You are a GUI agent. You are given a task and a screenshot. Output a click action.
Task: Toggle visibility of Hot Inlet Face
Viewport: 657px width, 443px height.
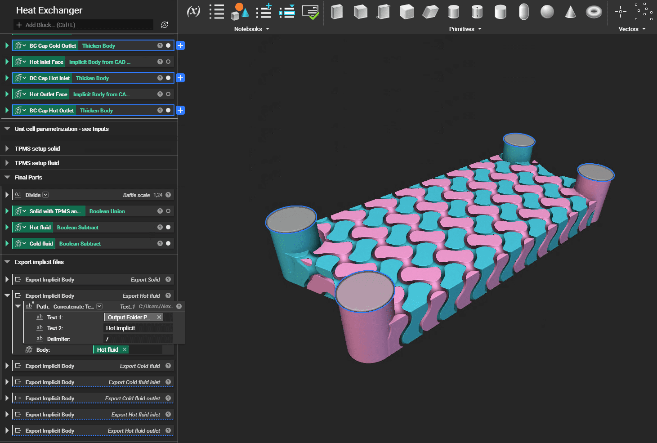coord(168,62)
